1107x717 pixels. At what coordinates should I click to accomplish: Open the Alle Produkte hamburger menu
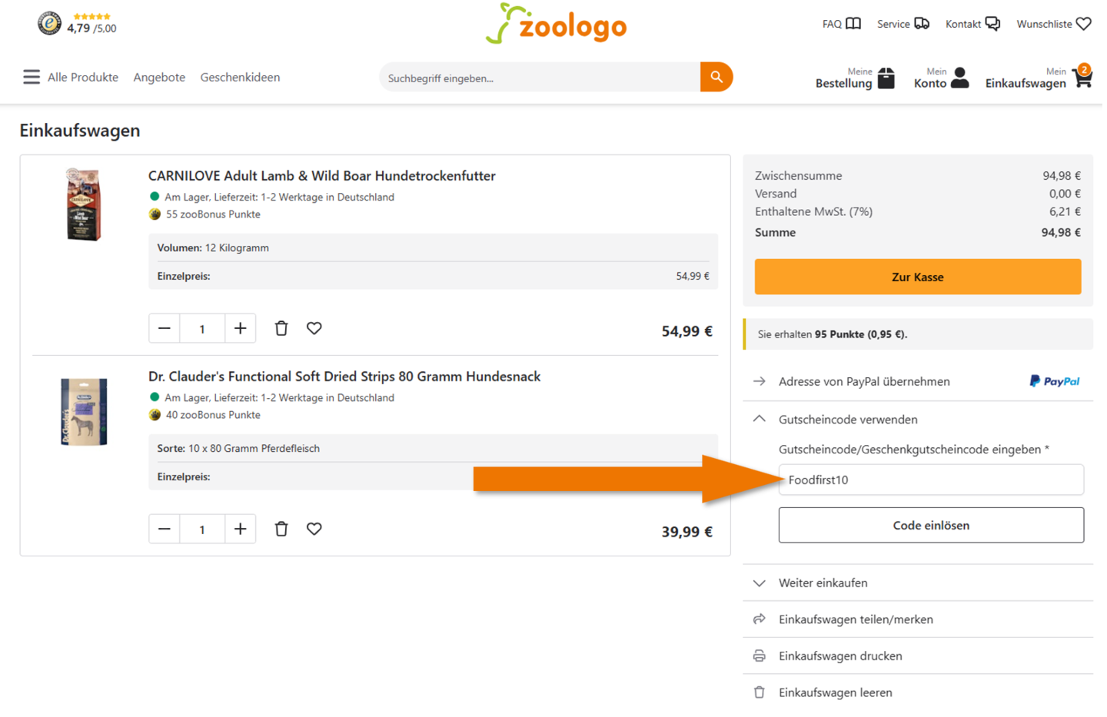point(32,77)
